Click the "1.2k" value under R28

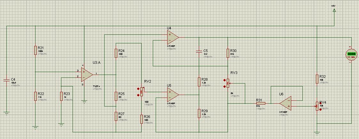coord(204,83)
